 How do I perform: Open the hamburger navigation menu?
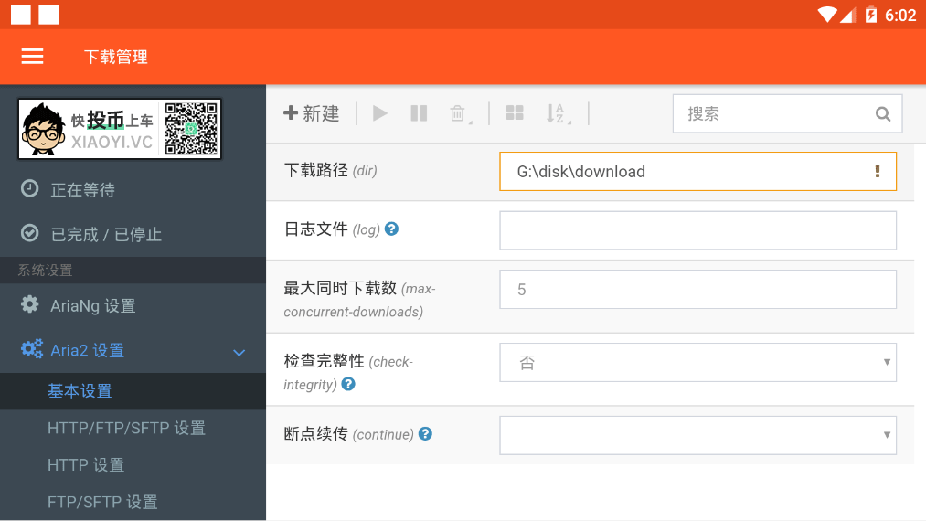click(33, 56)
